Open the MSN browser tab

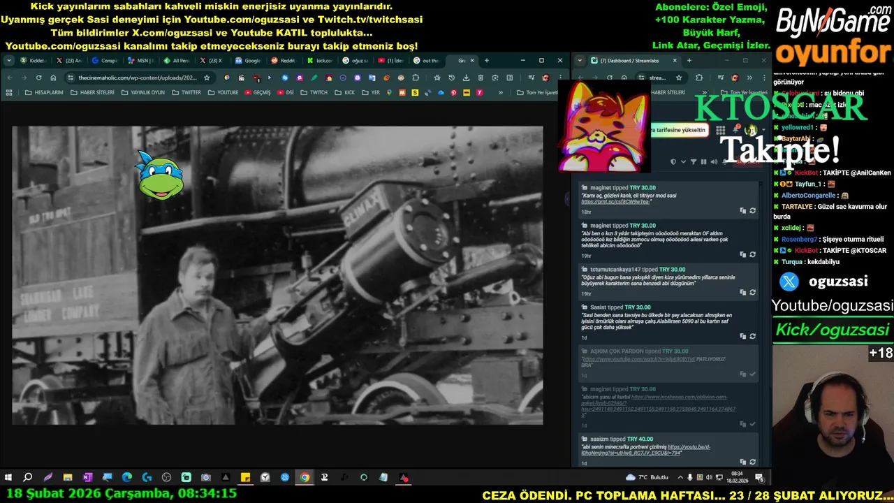142,61
